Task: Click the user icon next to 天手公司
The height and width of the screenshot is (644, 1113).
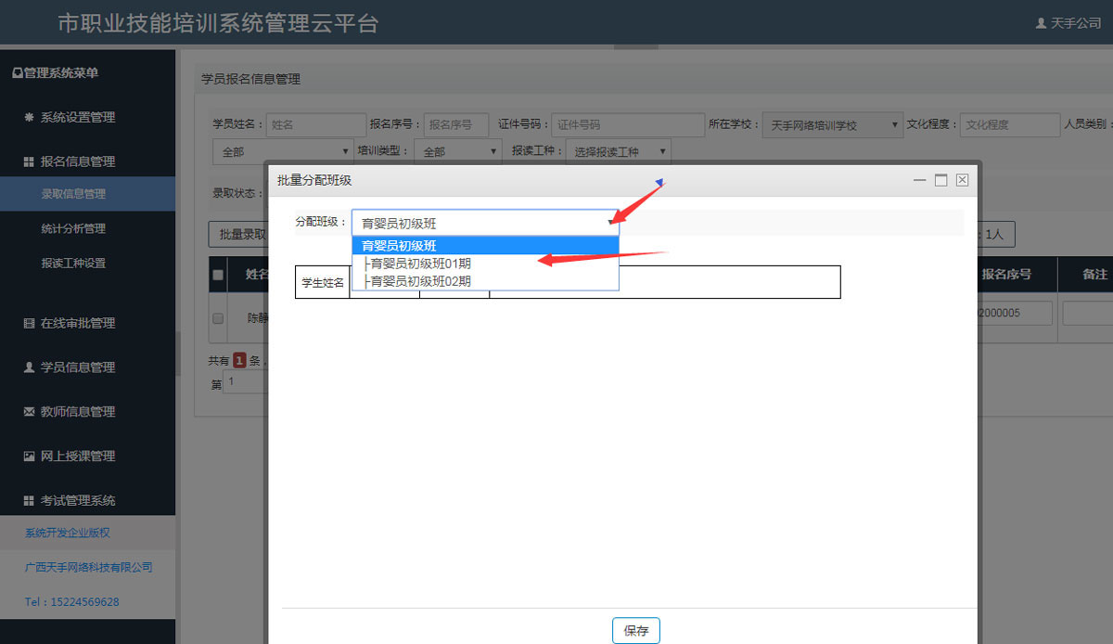Action: click(1041, 23)
